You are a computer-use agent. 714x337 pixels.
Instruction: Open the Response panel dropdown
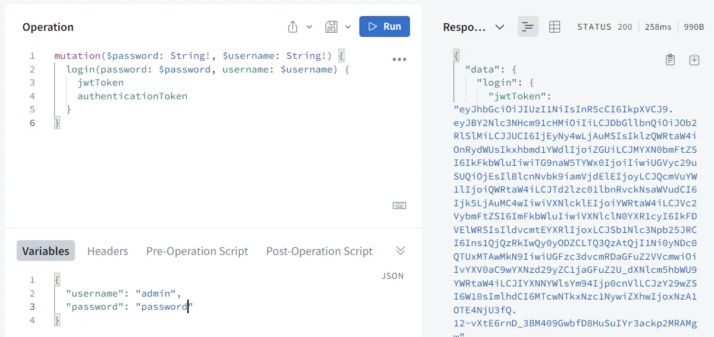coord(500,27)
